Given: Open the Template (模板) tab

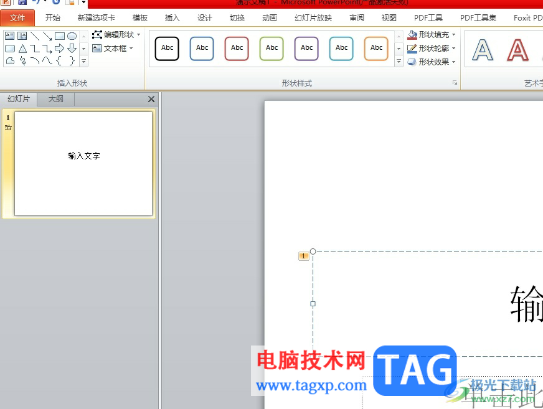Looking at the screenshot, I should pyautogui.click(x=140, y=17).
